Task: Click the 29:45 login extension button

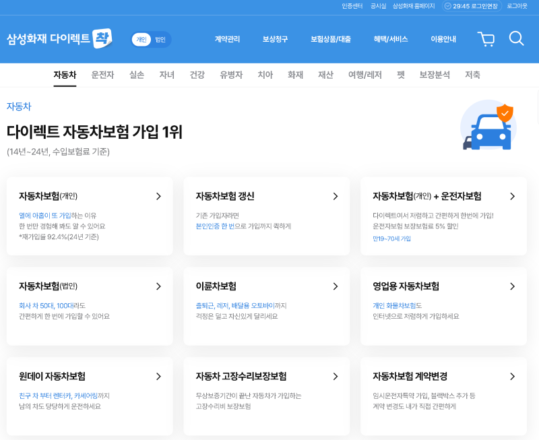Action: [472, 6]
